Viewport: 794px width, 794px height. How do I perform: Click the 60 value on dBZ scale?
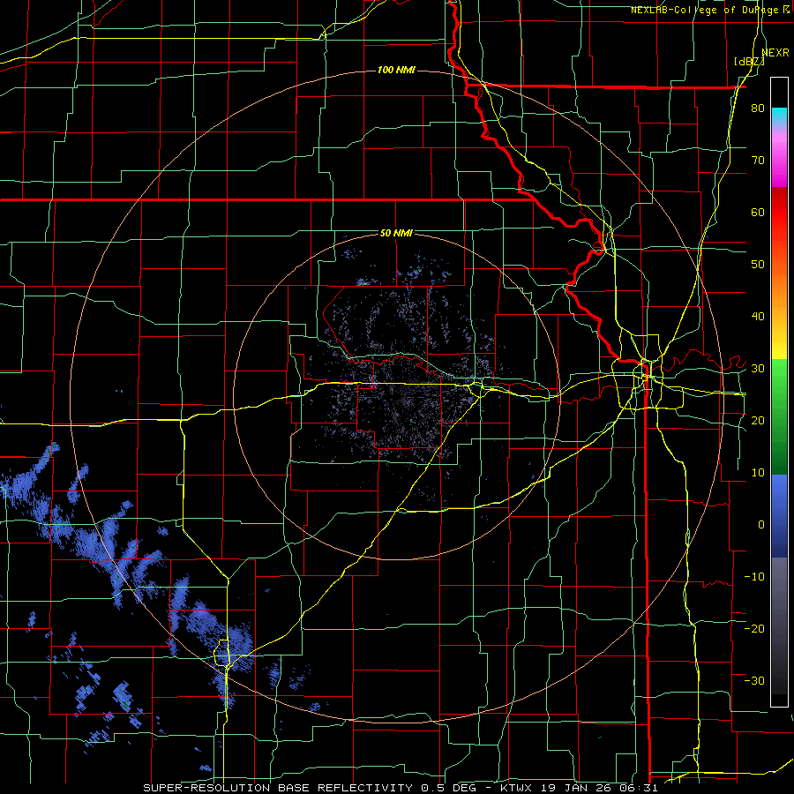758,212
